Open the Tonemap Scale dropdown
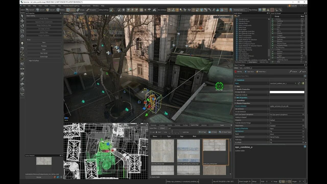This screenshot has height=184, width=327. tap(240, 10)
